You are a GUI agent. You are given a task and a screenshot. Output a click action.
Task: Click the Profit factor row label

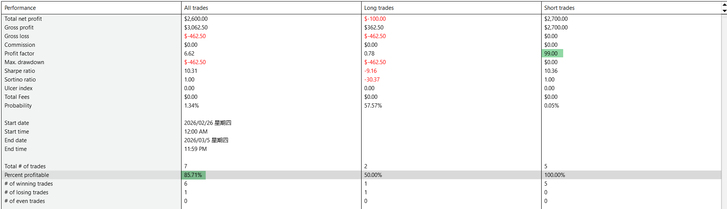pyautogui.click(x=19, y=54)
